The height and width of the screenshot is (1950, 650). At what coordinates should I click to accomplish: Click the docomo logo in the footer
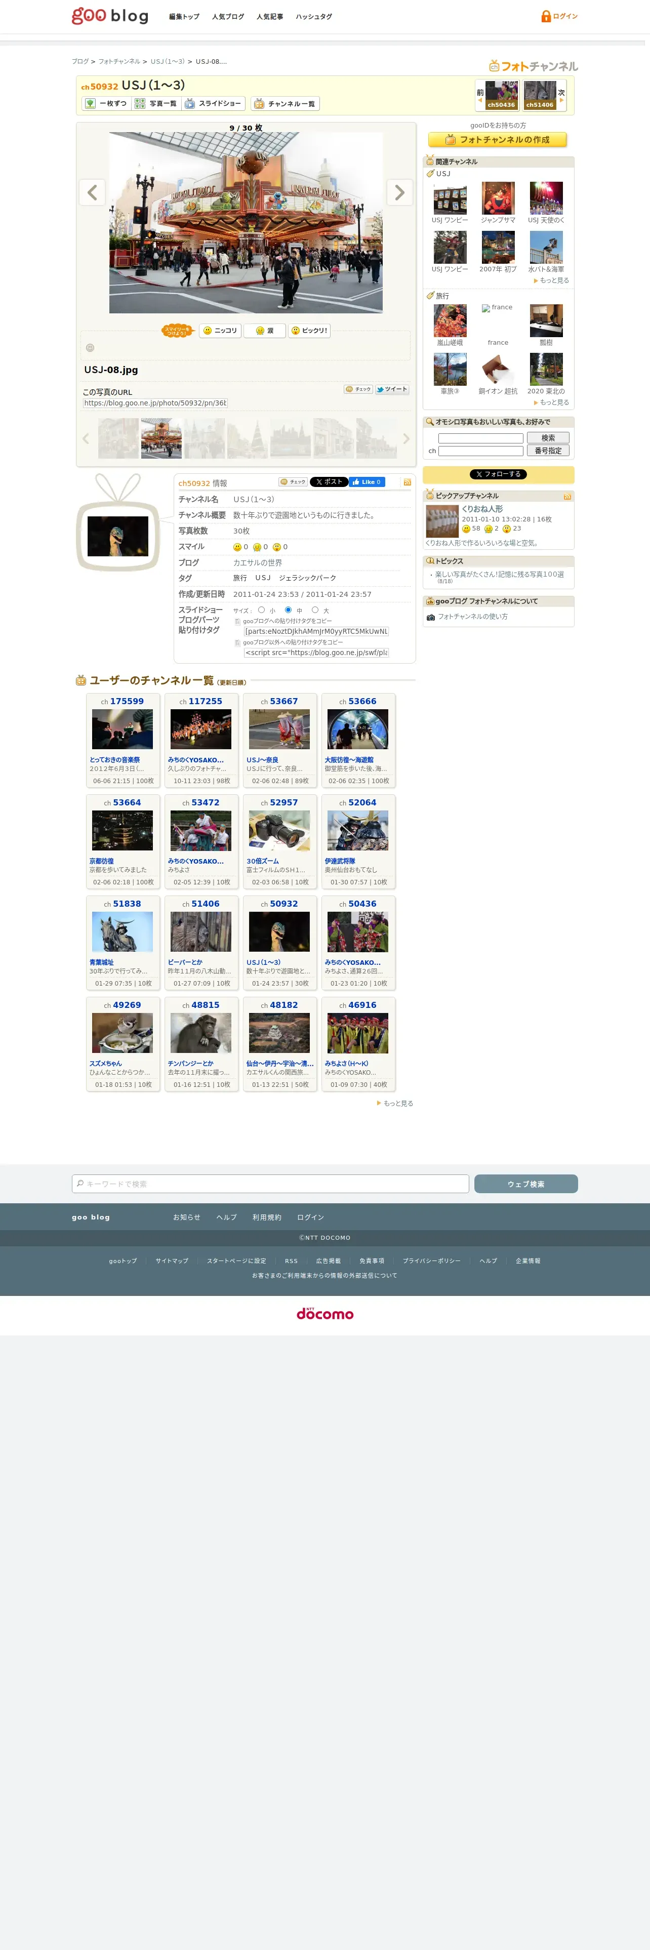click(x=324, y=1313)
